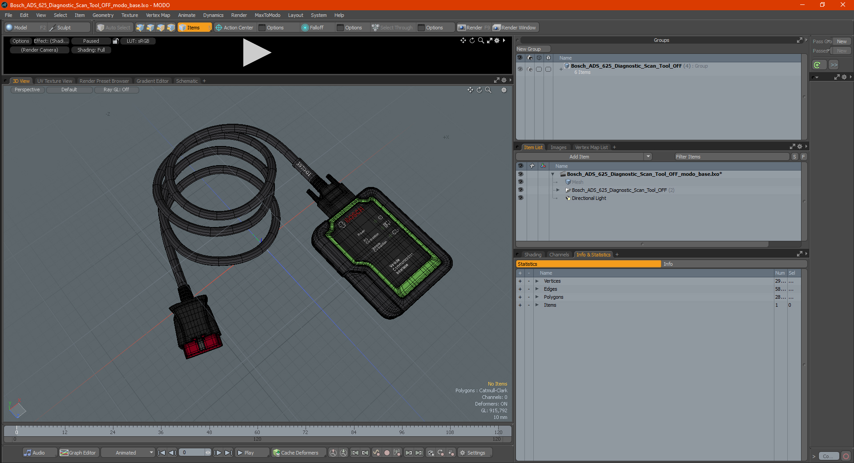Toggle eye visibility of group in Groups panel
Viewport: 854px width, 463px height.
click(x=520, y=69)
